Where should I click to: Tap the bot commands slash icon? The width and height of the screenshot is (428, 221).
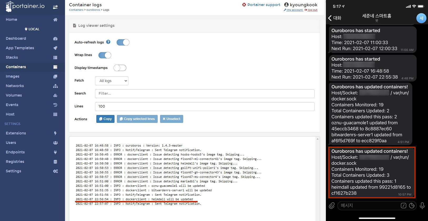403,205
